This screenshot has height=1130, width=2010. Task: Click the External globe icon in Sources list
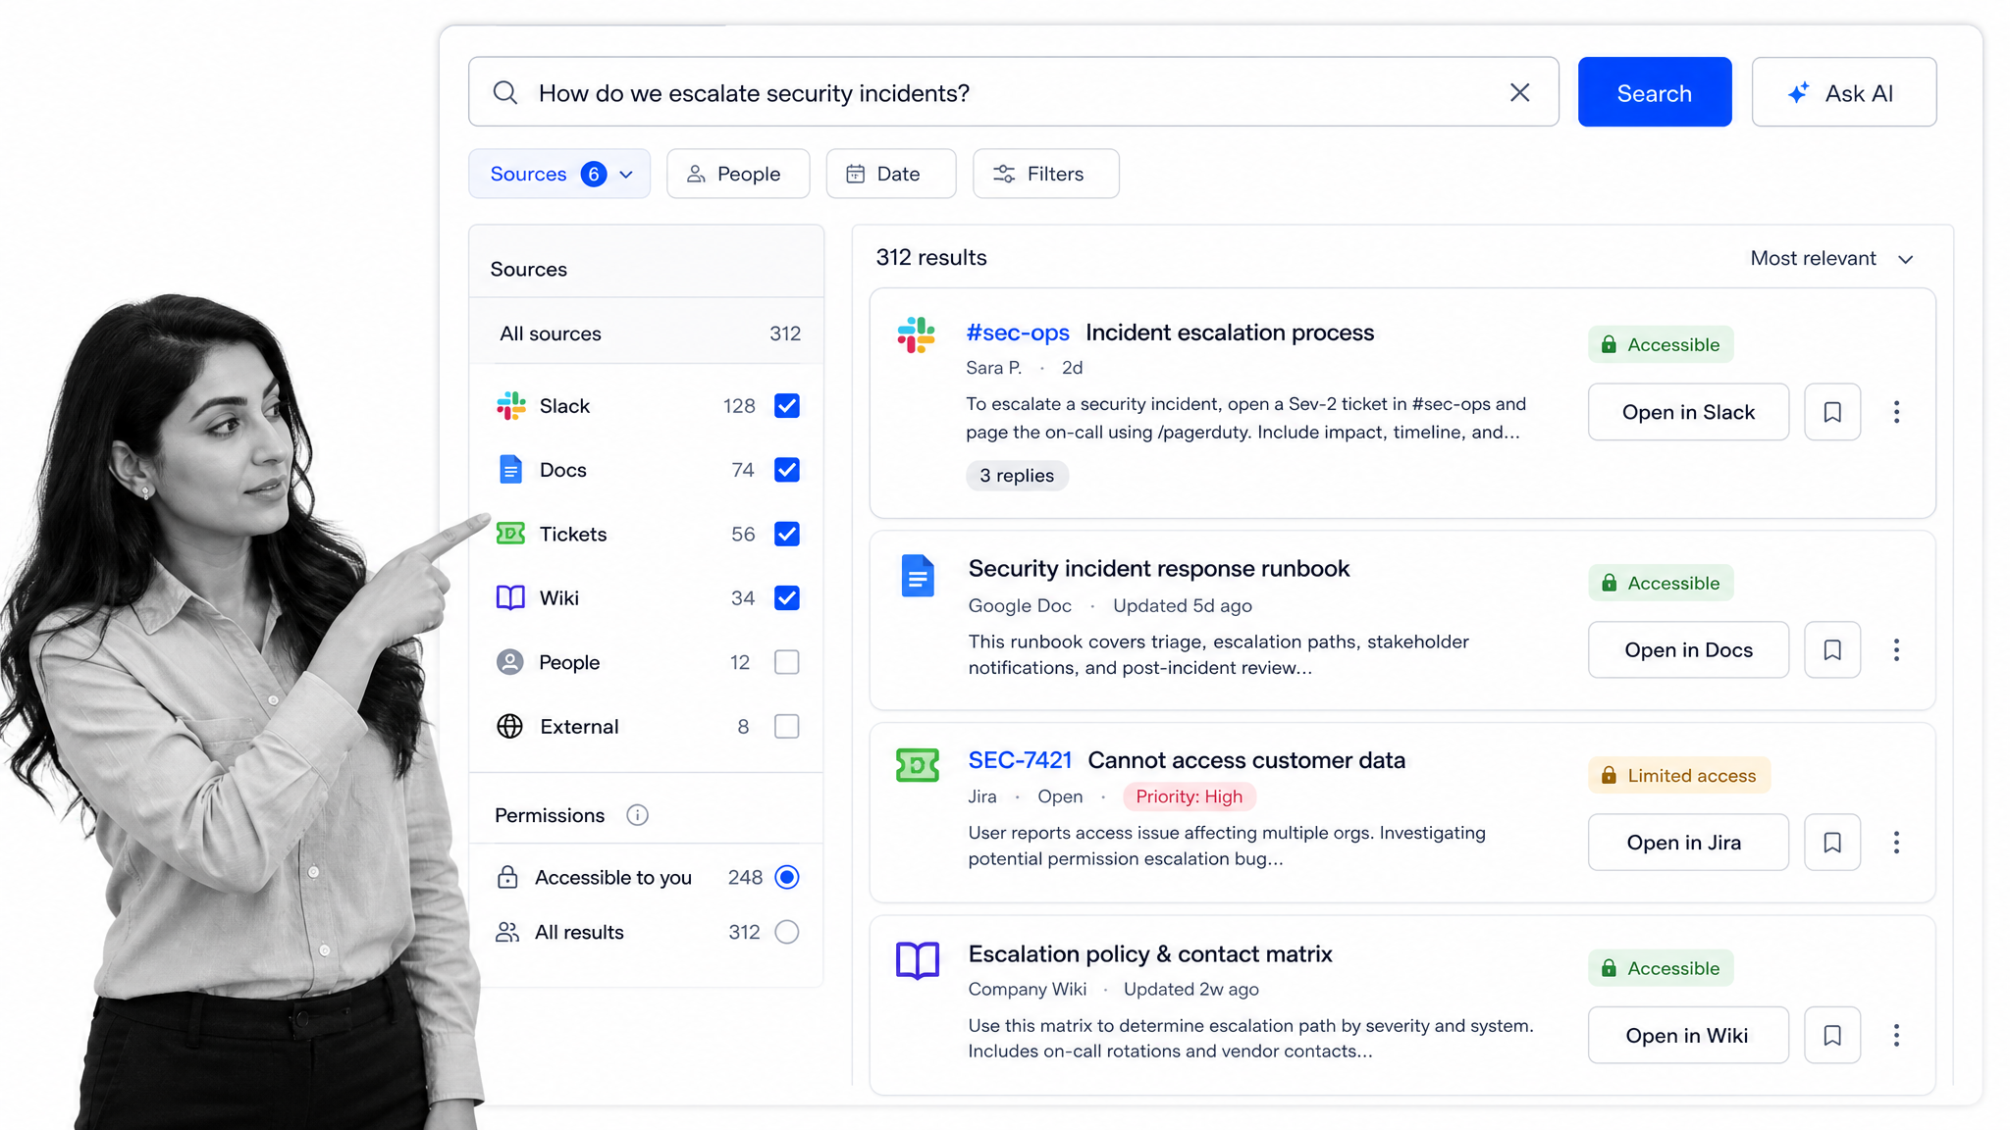pos(510,726)
